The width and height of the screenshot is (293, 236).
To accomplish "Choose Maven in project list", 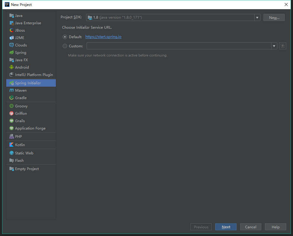I will pos(31,90).
